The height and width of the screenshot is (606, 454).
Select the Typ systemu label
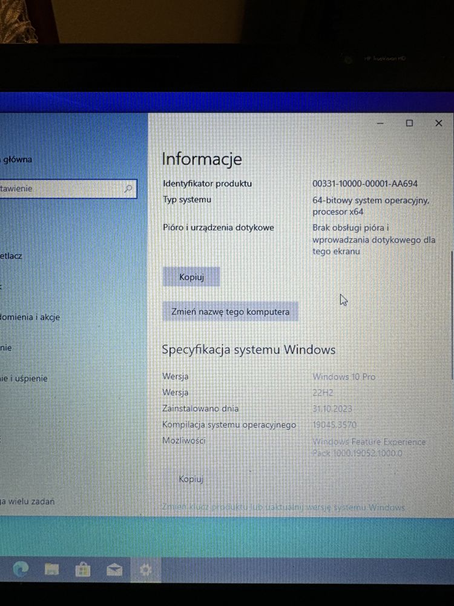pos(187,200)
